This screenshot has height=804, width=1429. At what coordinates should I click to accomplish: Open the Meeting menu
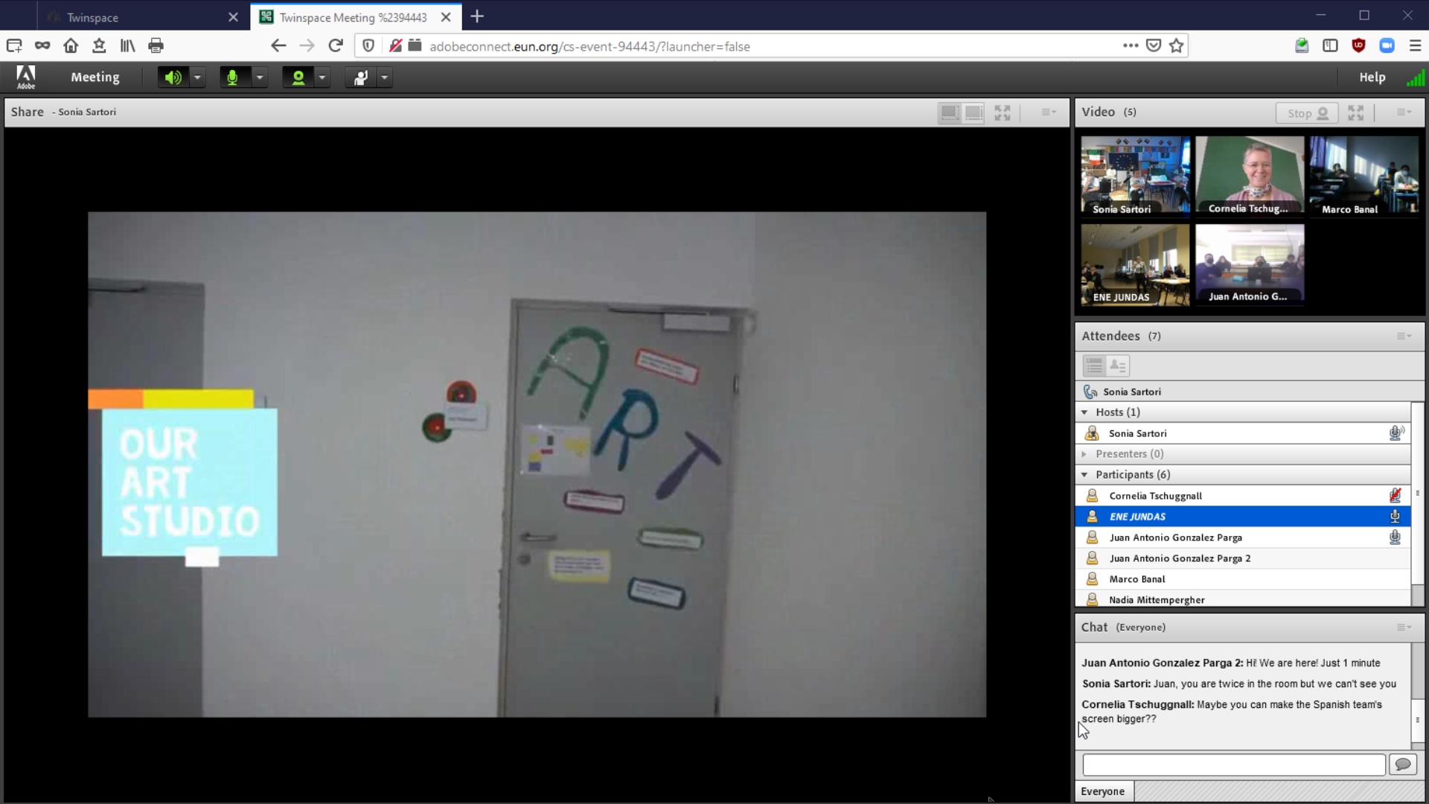95,77
